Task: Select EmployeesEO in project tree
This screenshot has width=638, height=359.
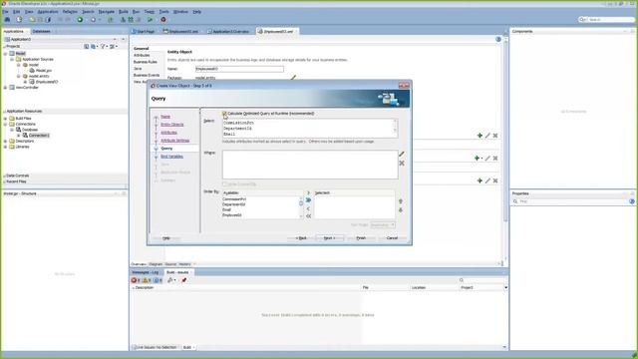Action: point(47,82)
